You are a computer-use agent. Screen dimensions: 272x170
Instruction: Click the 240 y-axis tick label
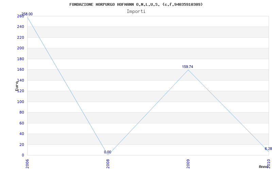(20, 27)
